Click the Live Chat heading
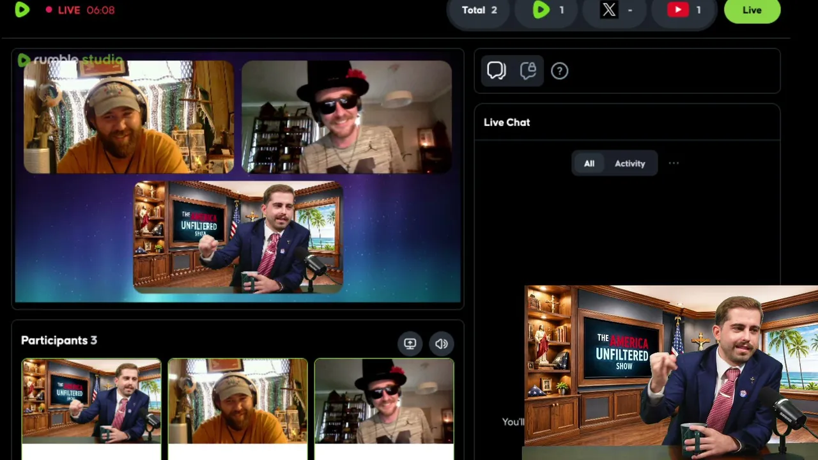818x460 pixels. click(507, 122)
